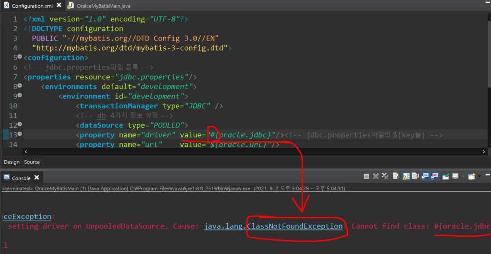Switch to the OralceMyBatisMain.java editor tab
The image size is (491, 254).
pos(103,5)
